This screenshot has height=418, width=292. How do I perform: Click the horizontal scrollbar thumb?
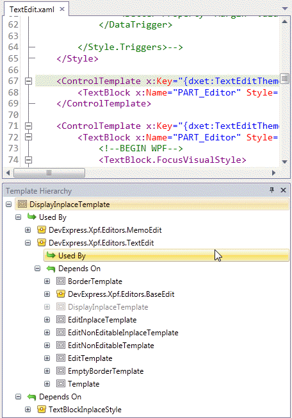point(49,172)
